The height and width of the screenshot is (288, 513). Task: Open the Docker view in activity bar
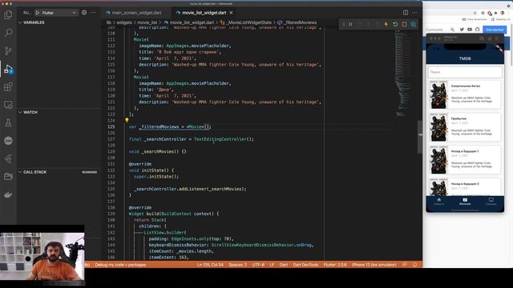pos(8,195)
